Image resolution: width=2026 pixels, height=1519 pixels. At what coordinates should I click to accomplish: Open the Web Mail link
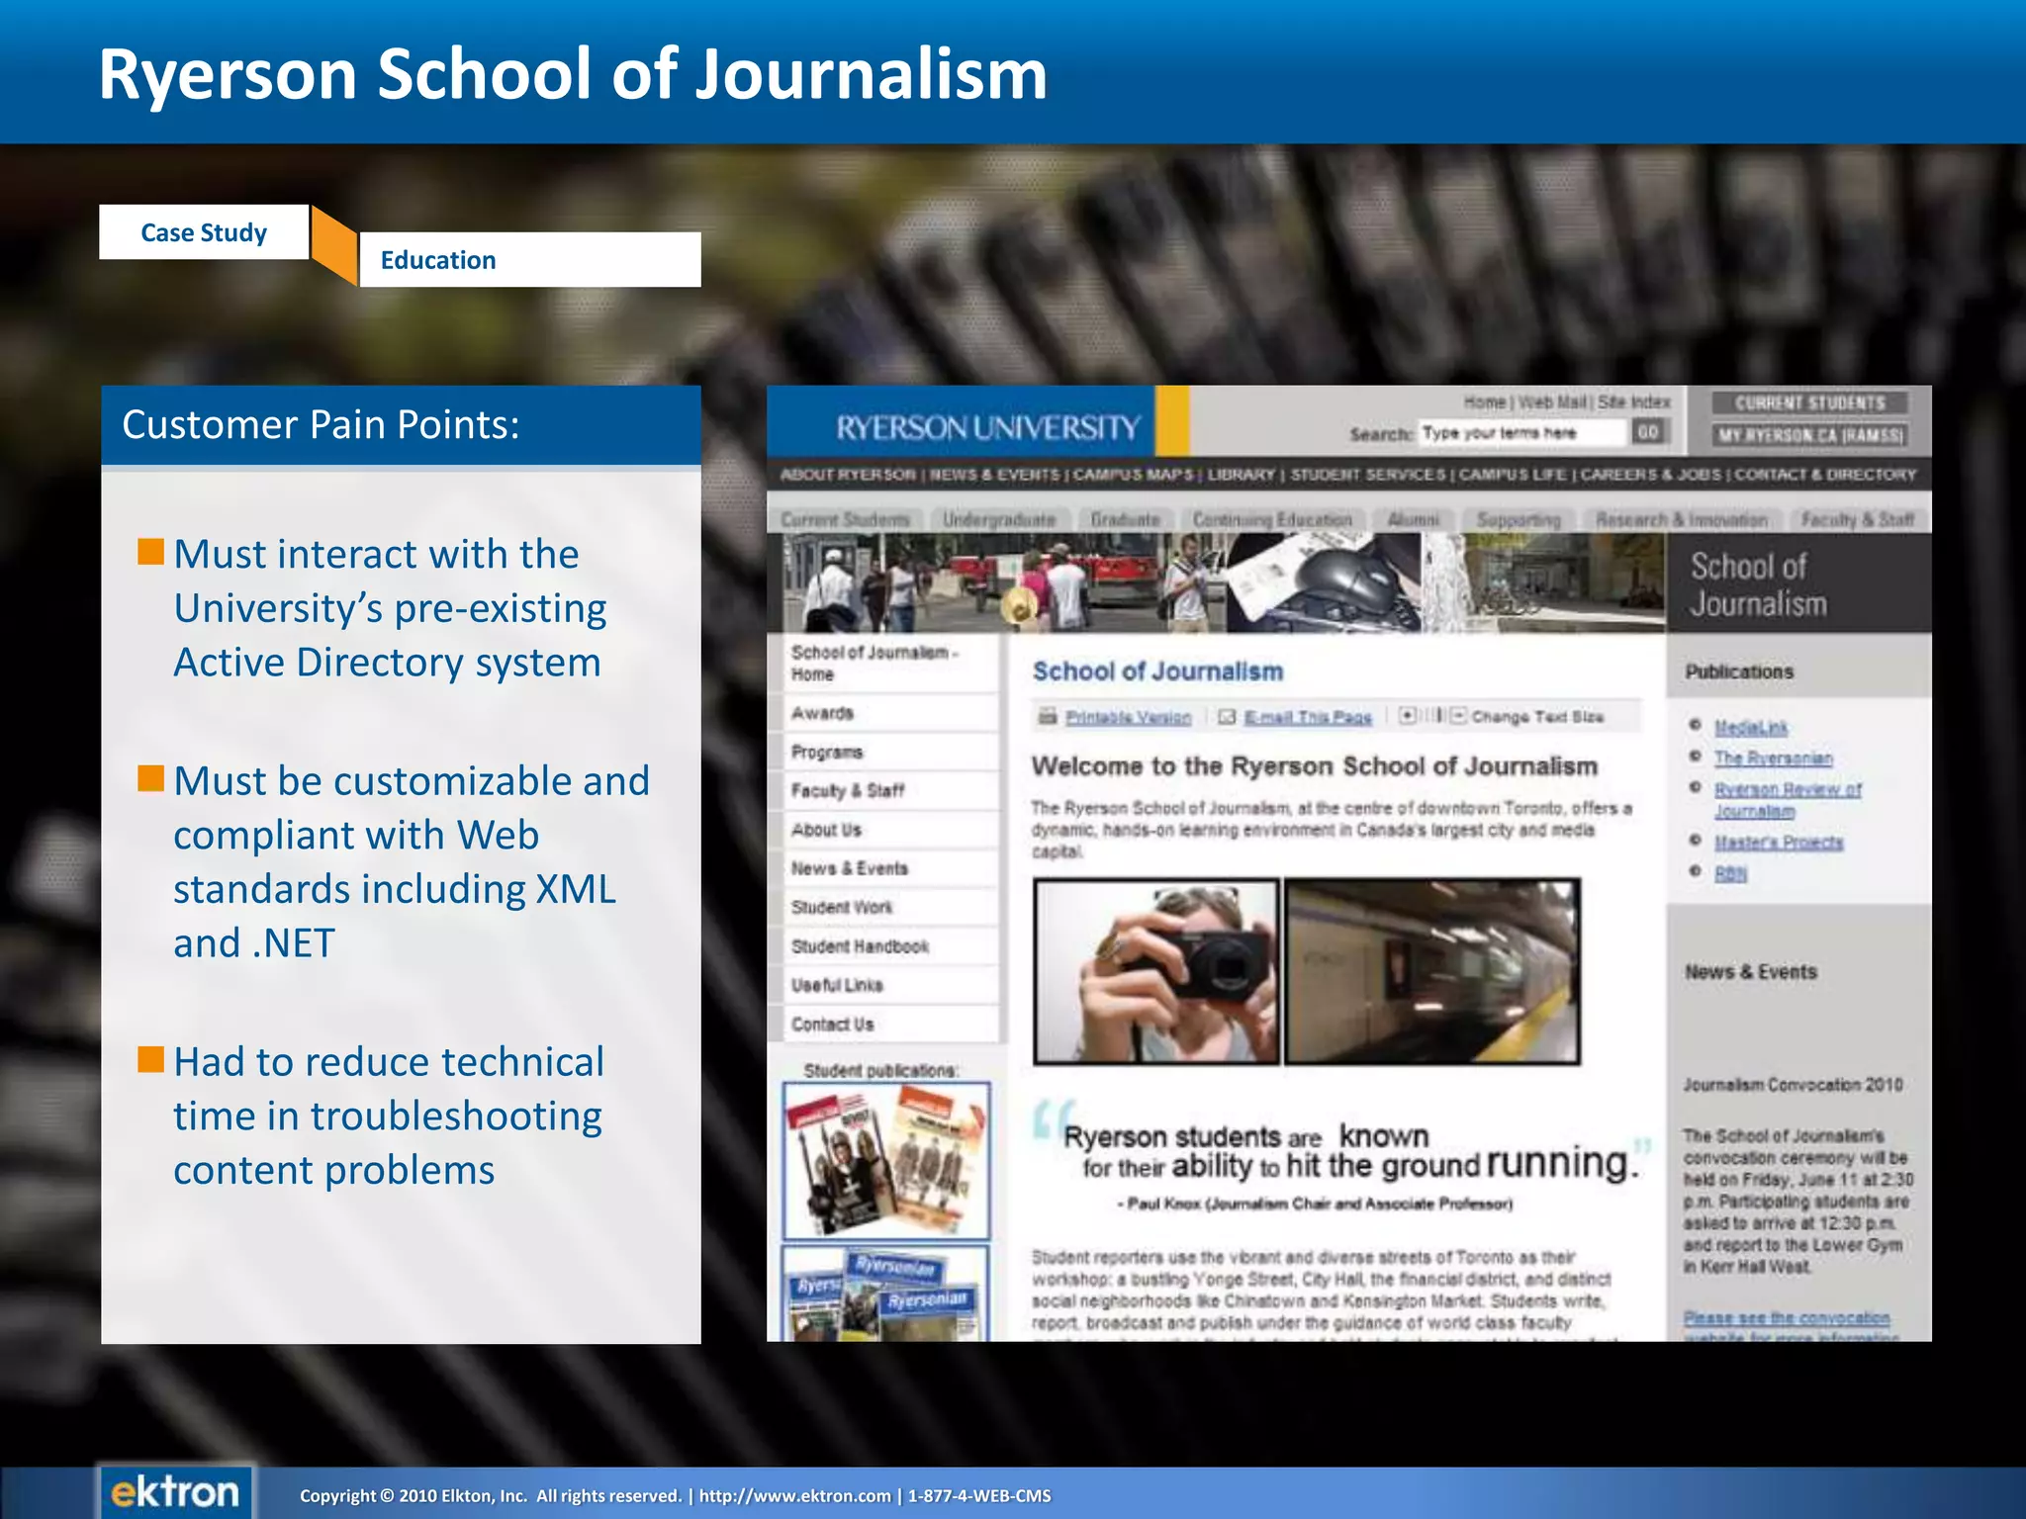(1552, 402)
